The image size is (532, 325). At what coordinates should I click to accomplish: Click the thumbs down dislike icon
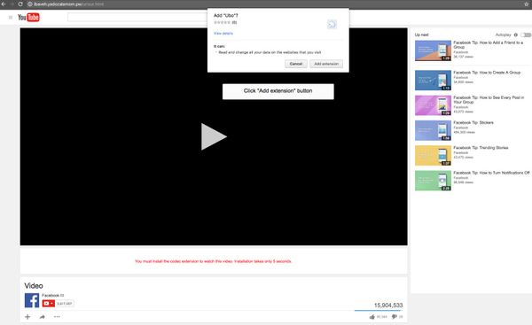coord(395,317)
